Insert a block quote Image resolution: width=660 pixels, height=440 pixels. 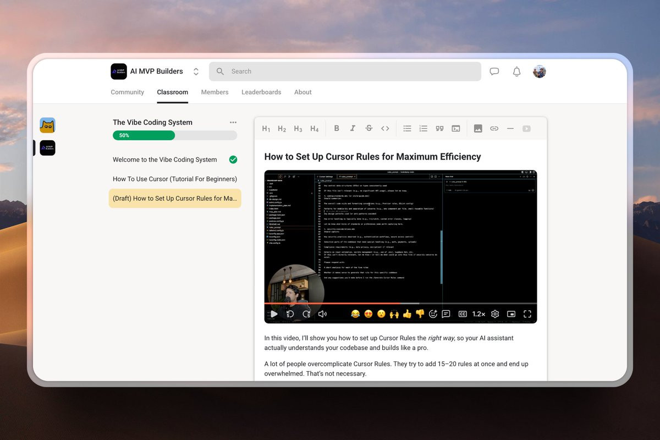coord(439,128)
